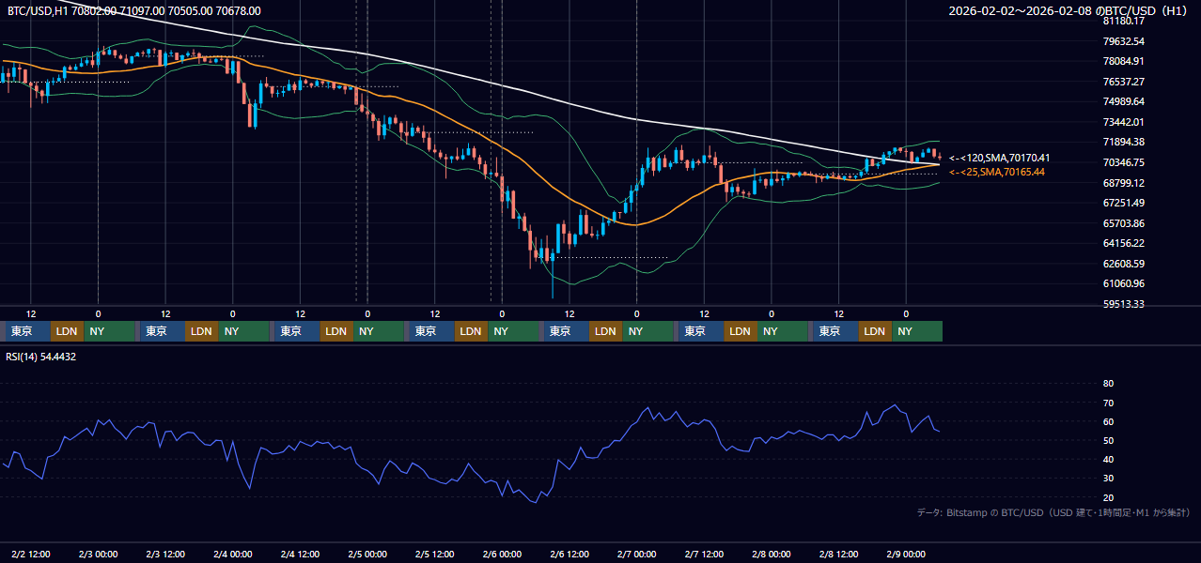Select the 25 SMA 70165.44 label
The width and height of the screenshot is (1201, 563).
tap(996, 172)
